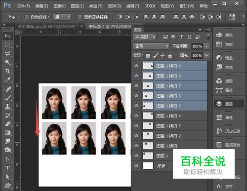Open the 历史记录 panel
The width and height of the screenshot is (247, 191).
[228, 131]
